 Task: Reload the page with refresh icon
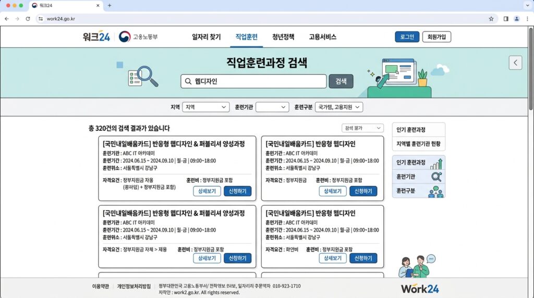click(x=28, y=19)
